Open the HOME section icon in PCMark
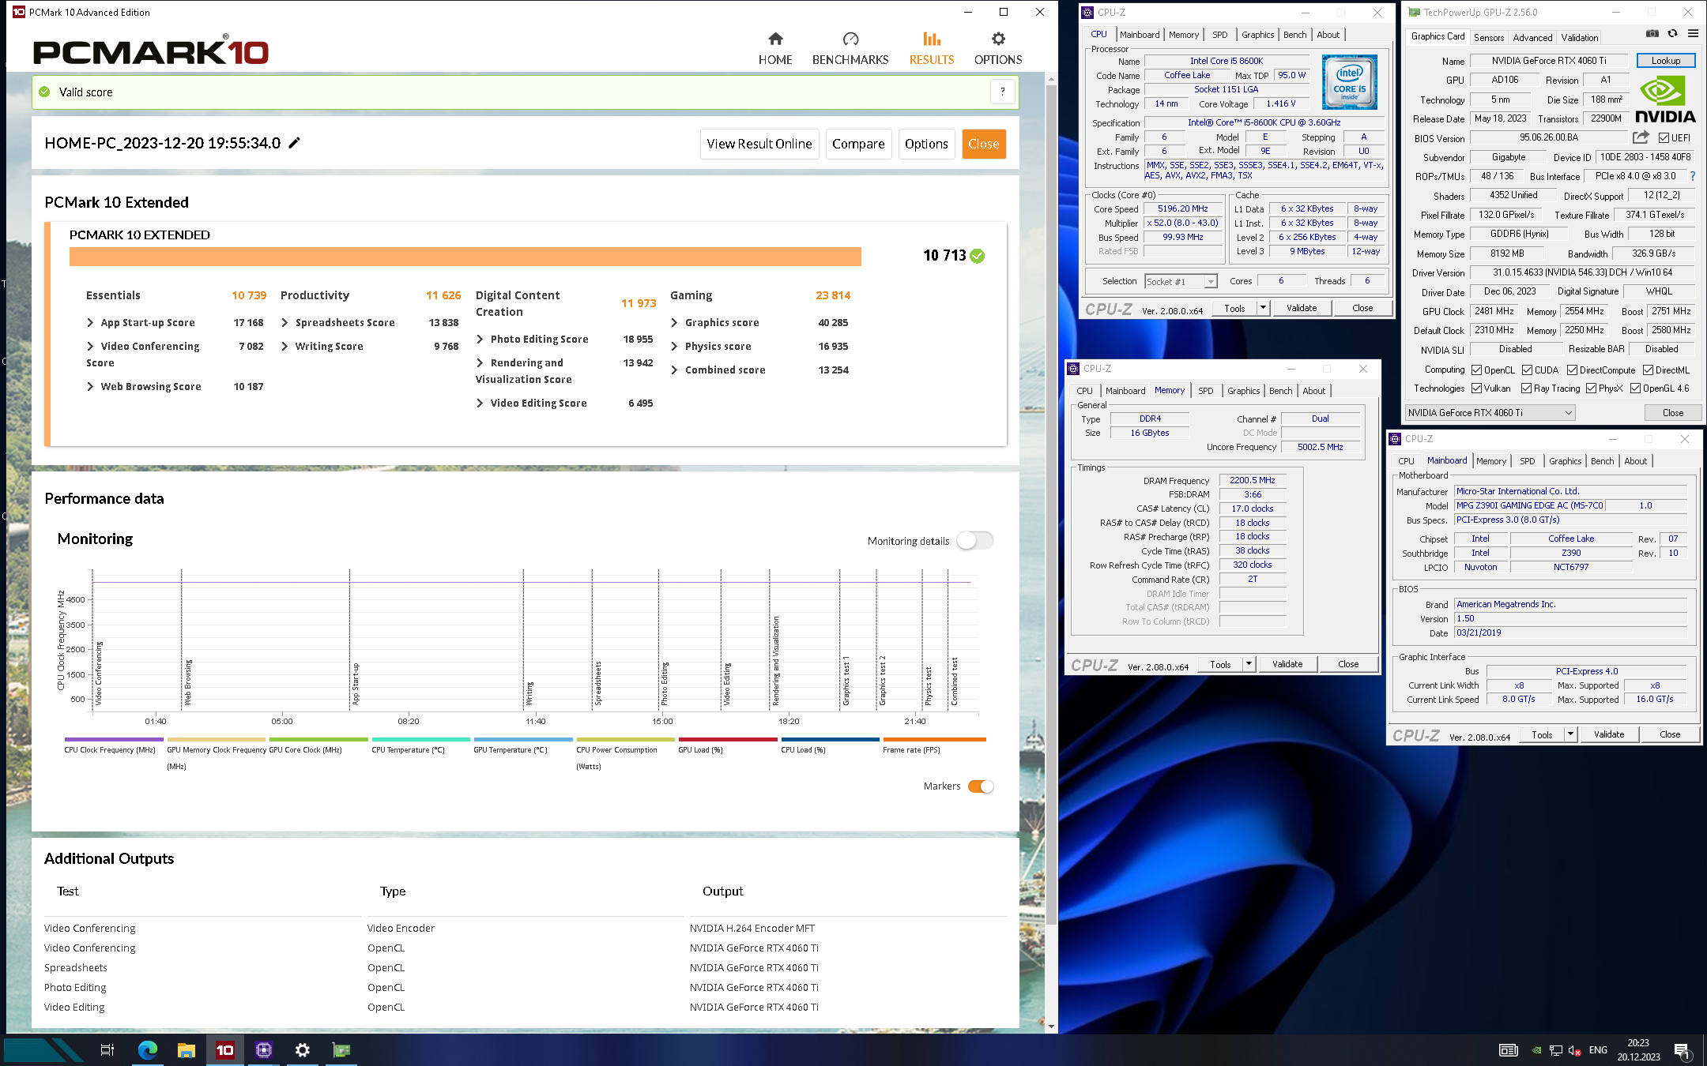The width and height of the screenshot is (1707, 1066). [775, 39]
